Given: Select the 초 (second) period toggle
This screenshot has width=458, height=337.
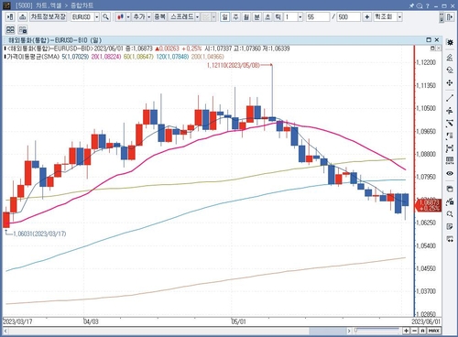Looking at the screenshot, I should [267, 17].
